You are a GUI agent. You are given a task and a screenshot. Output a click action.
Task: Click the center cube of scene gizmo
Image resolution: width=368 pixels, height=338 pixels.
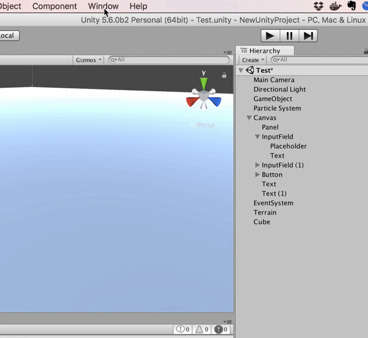point(204,95)
